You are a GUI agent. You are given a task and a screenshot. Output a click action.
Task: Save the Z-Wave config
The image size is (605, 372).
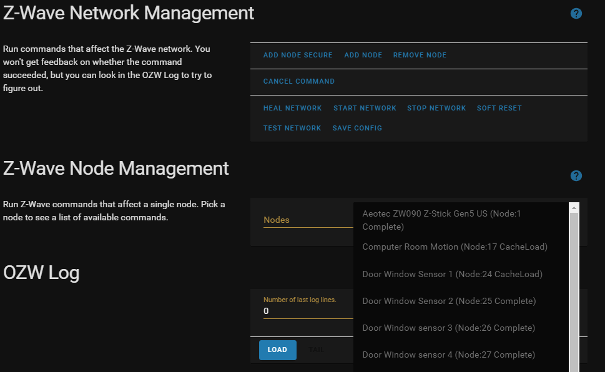point(357,128)
